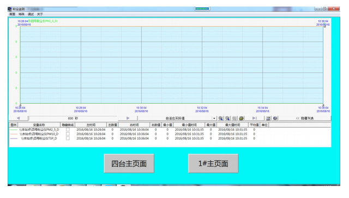Go to 1#主页面
349x198 pixels.
(213, 164)
